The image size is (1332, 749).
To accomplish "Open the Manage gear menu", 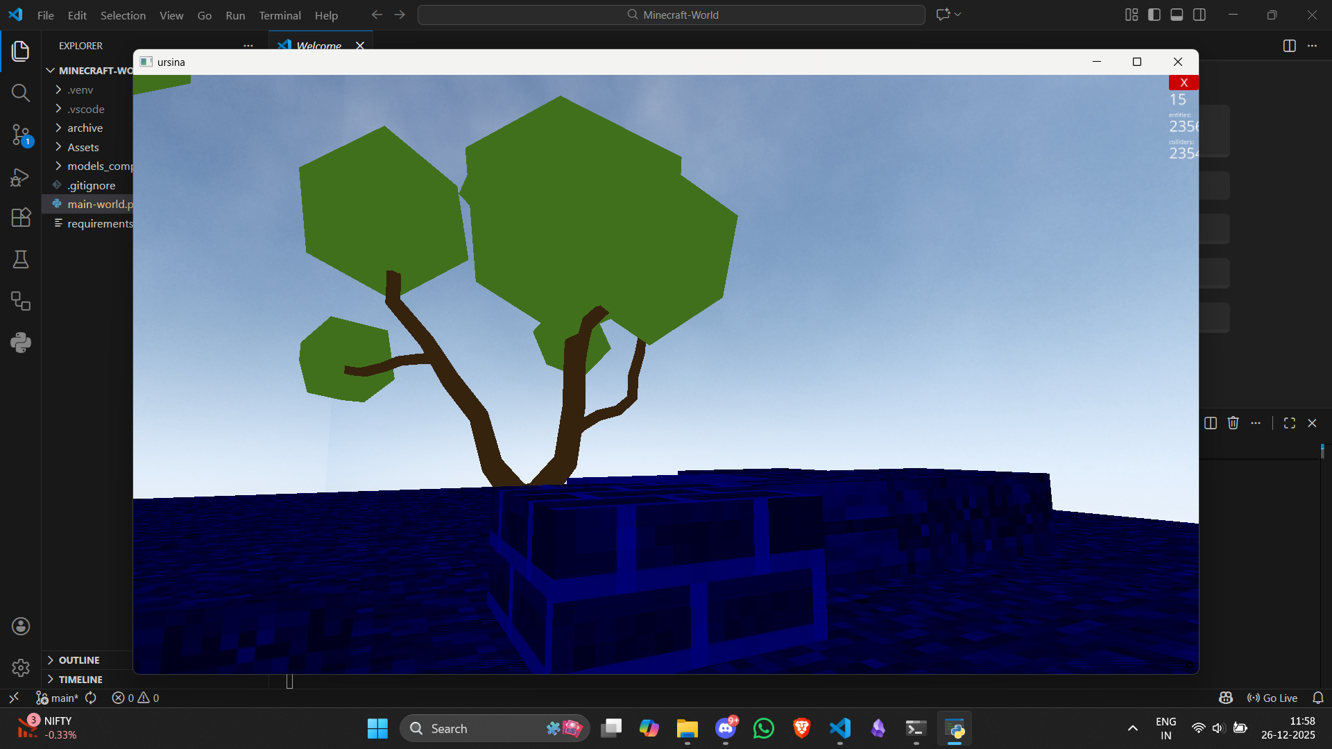I will pyautogui.click(x=21, y=668).
